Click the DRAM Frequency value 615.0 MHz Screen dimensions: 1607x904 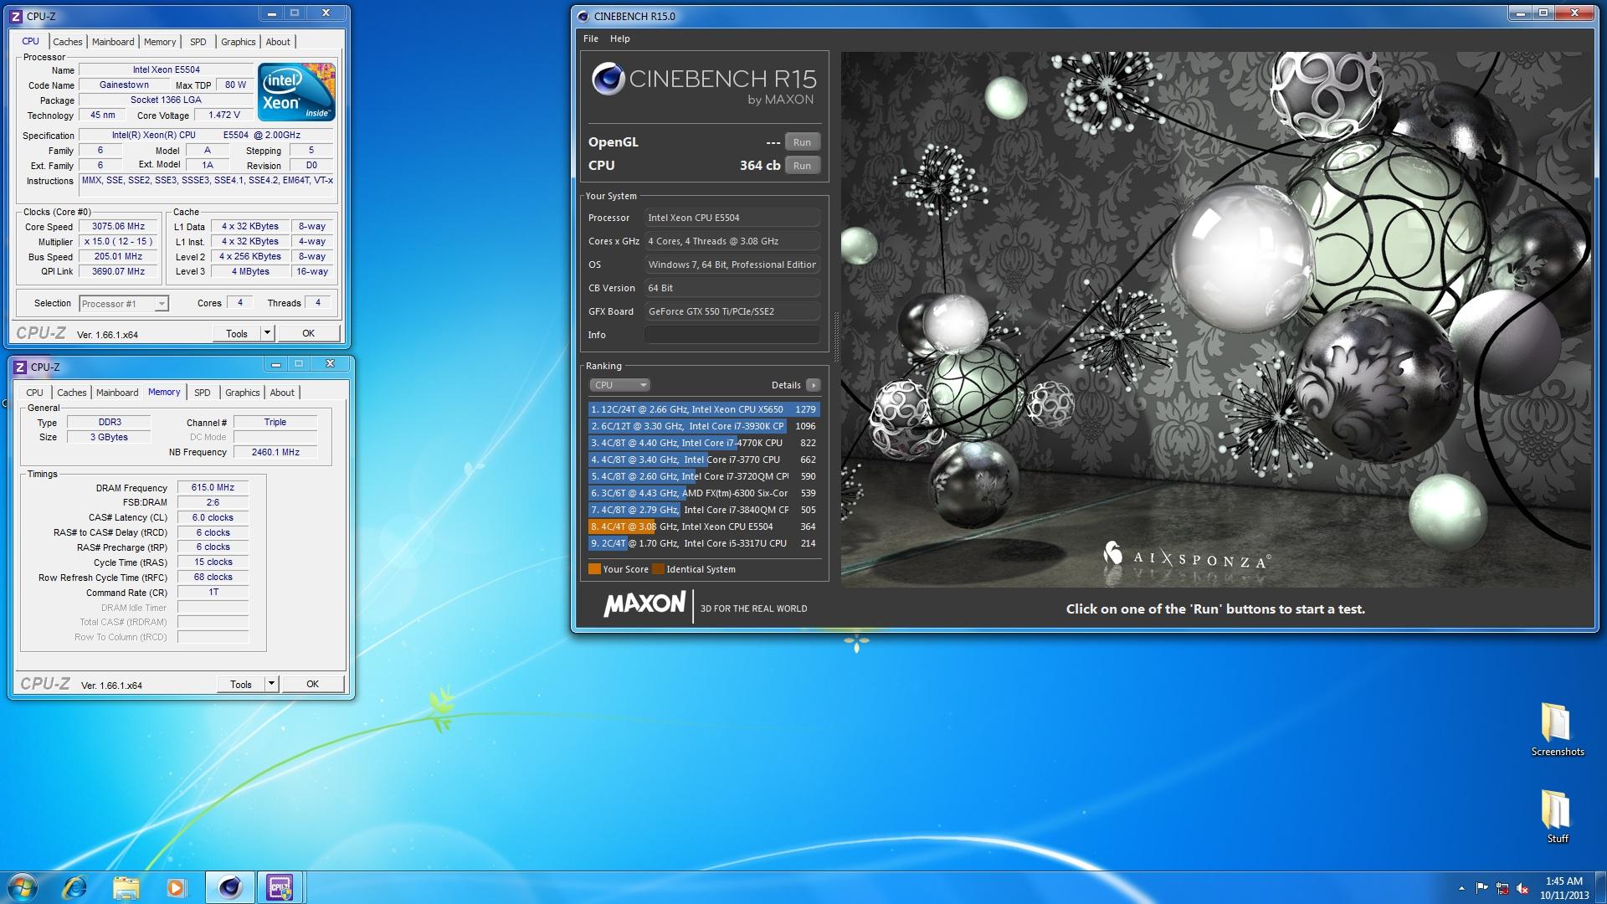[213, 487]
